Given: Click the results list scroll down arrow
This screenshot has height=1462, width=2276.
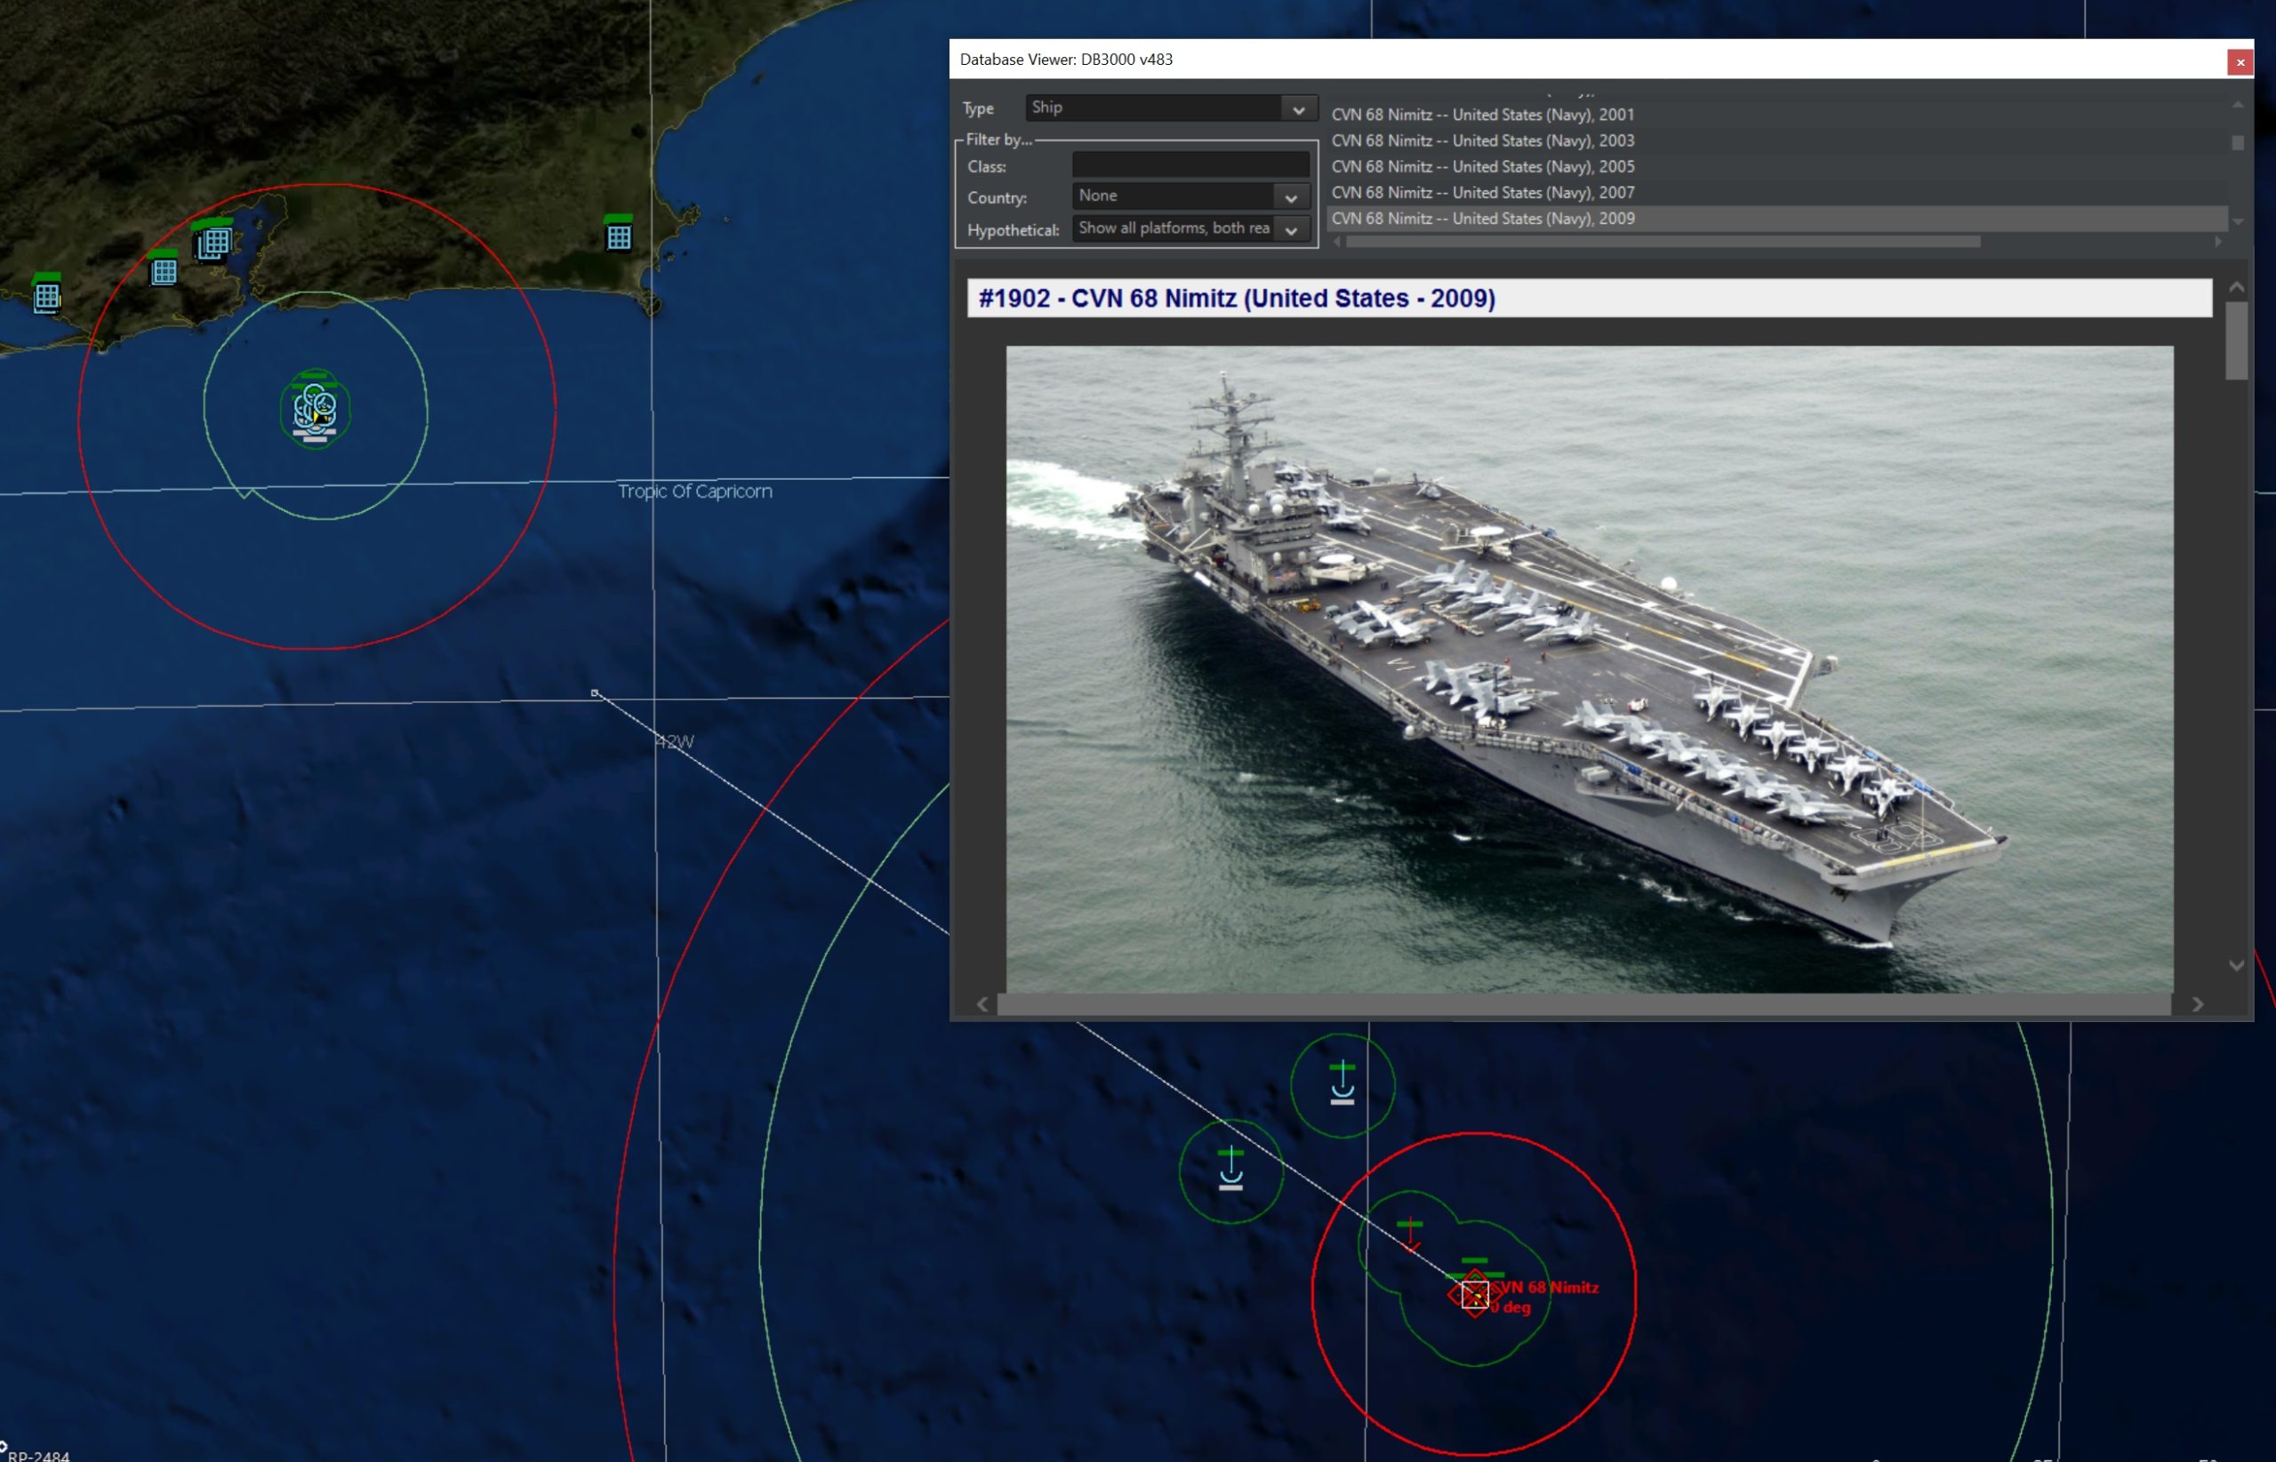Looking at the screenshot, I should point(2237,221).
